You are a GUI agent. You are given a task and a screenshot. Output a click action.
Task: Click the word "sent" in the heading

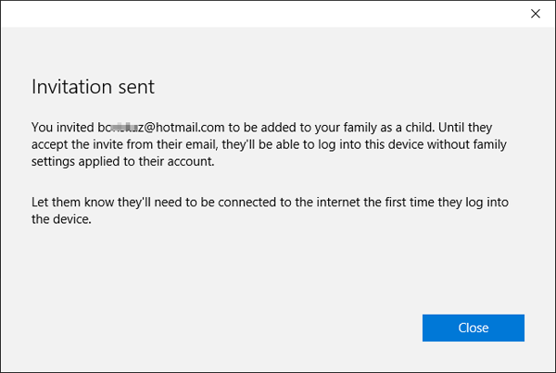tap(136, 87)
